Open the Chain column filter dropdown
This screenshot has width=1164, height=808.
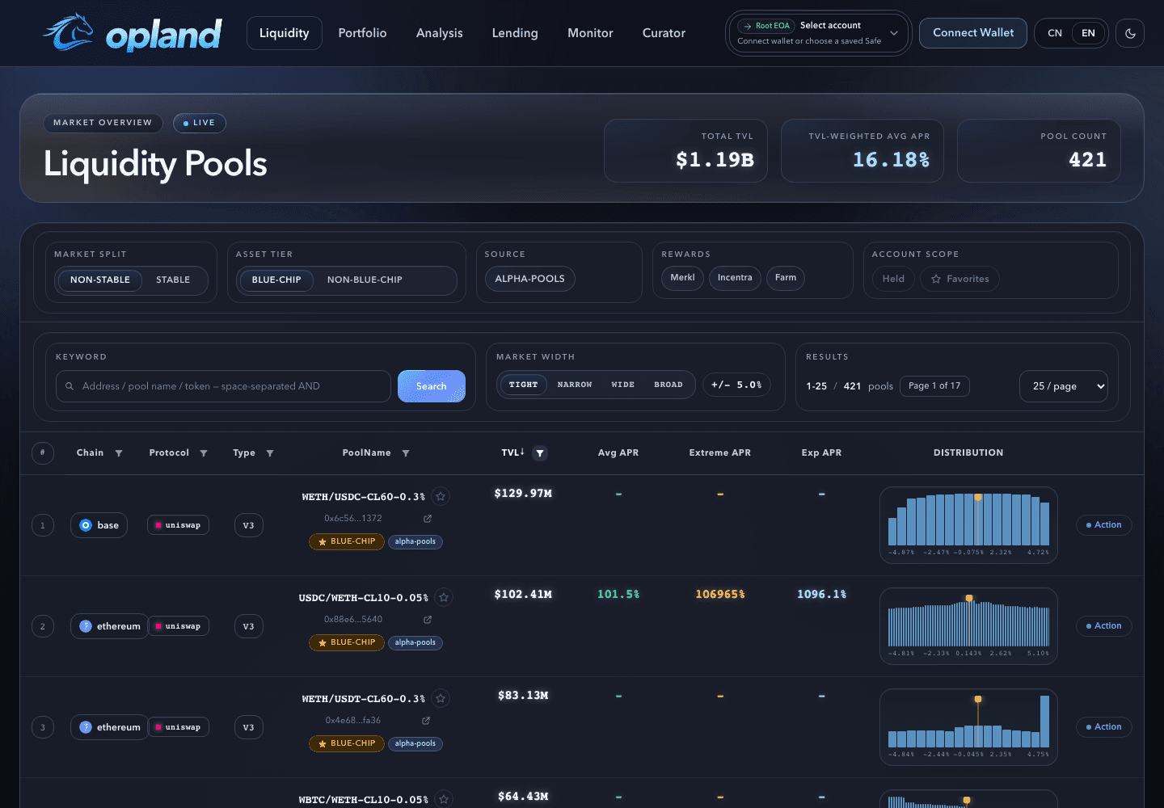click(x=119, y=453)
